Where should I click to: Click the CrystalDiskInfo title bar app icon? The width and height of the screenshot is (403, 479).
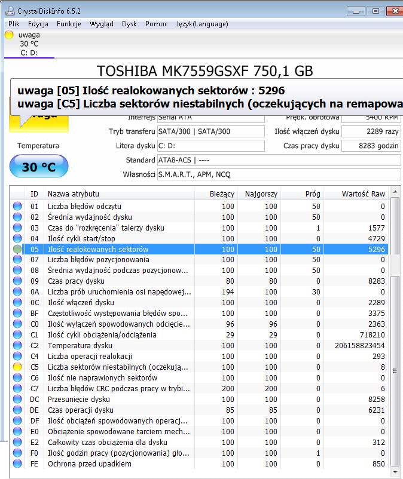10,11
